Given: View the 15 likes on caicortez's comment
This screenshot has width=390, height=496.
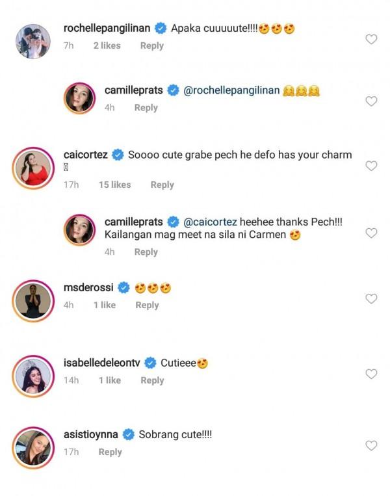Looking at the screenshot, I should click(114, 185).
